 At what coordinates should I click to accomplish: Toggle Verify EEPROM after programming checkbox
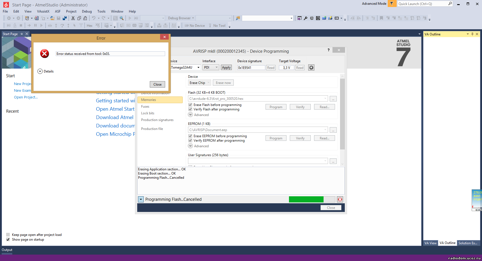(190, 141)
